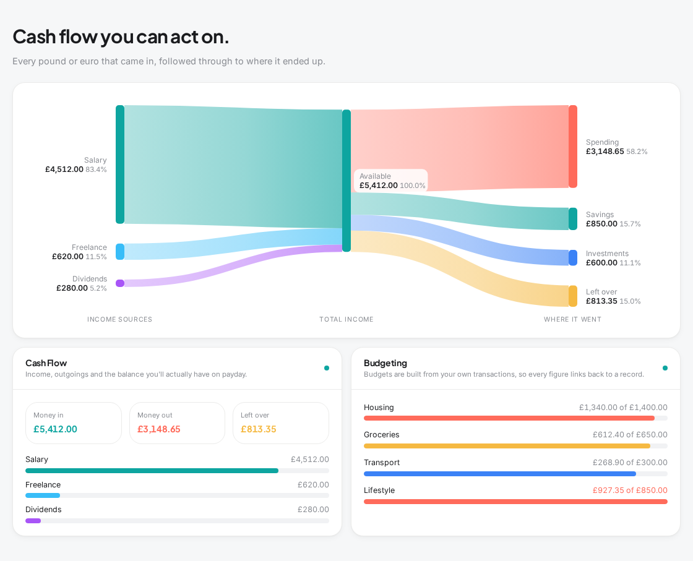Click the TOTAL INCOME column caption
Viewport: 693px width, 561px height.
click(x=346, y=319)
